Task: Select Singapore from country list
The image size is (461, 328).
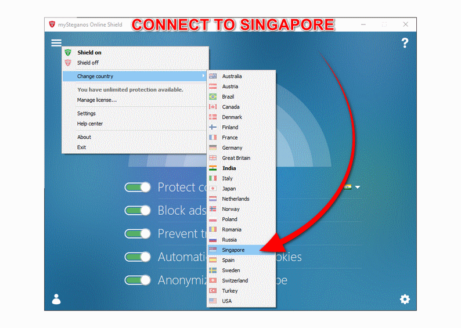Action: (241, 250)
